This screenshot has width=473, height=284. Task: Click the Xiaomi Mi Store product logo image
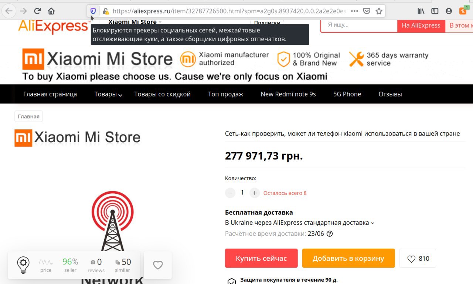click(x=78, y=137)
